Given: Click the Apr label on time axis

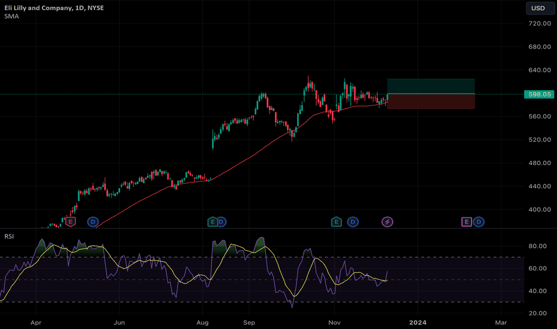Looking at the screenshot, I should pyautogui.click(x=36, y=322).
